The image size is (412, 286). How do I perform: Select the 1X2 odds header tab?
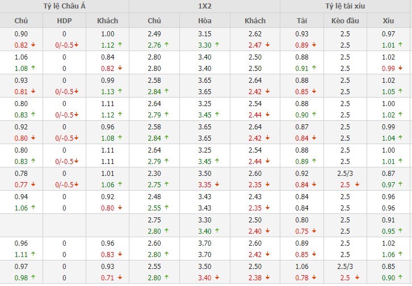pyautogui.click(x=204, y=6)
